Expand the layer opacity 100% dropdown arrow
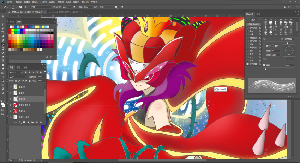The width and height of the screenshot is (300, 163). tap(44, 77)
